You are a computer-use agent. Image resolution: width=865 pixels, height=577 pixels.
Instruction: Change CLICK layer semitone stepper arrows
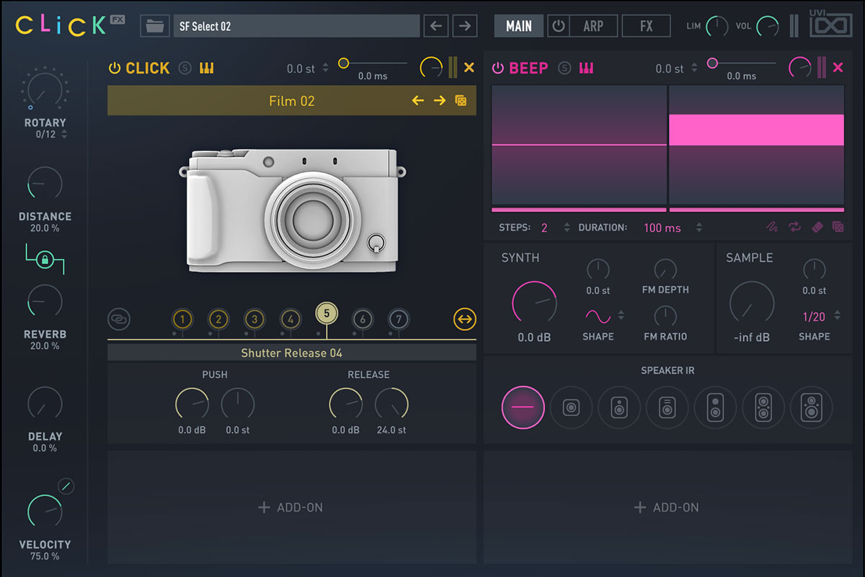pyautogui.click(x=325, y=68)
